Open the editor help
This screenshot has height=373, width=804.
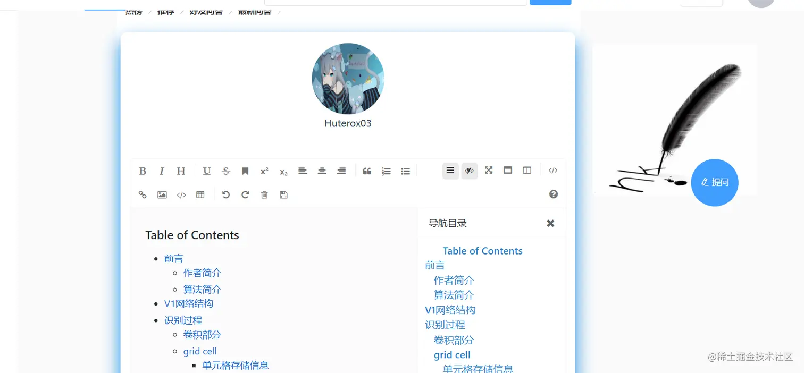[553, 194]
